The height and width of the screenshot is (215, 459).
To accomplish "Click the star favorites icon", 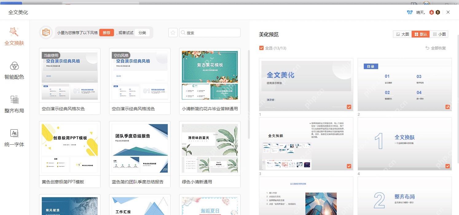I will click(173, 33).
